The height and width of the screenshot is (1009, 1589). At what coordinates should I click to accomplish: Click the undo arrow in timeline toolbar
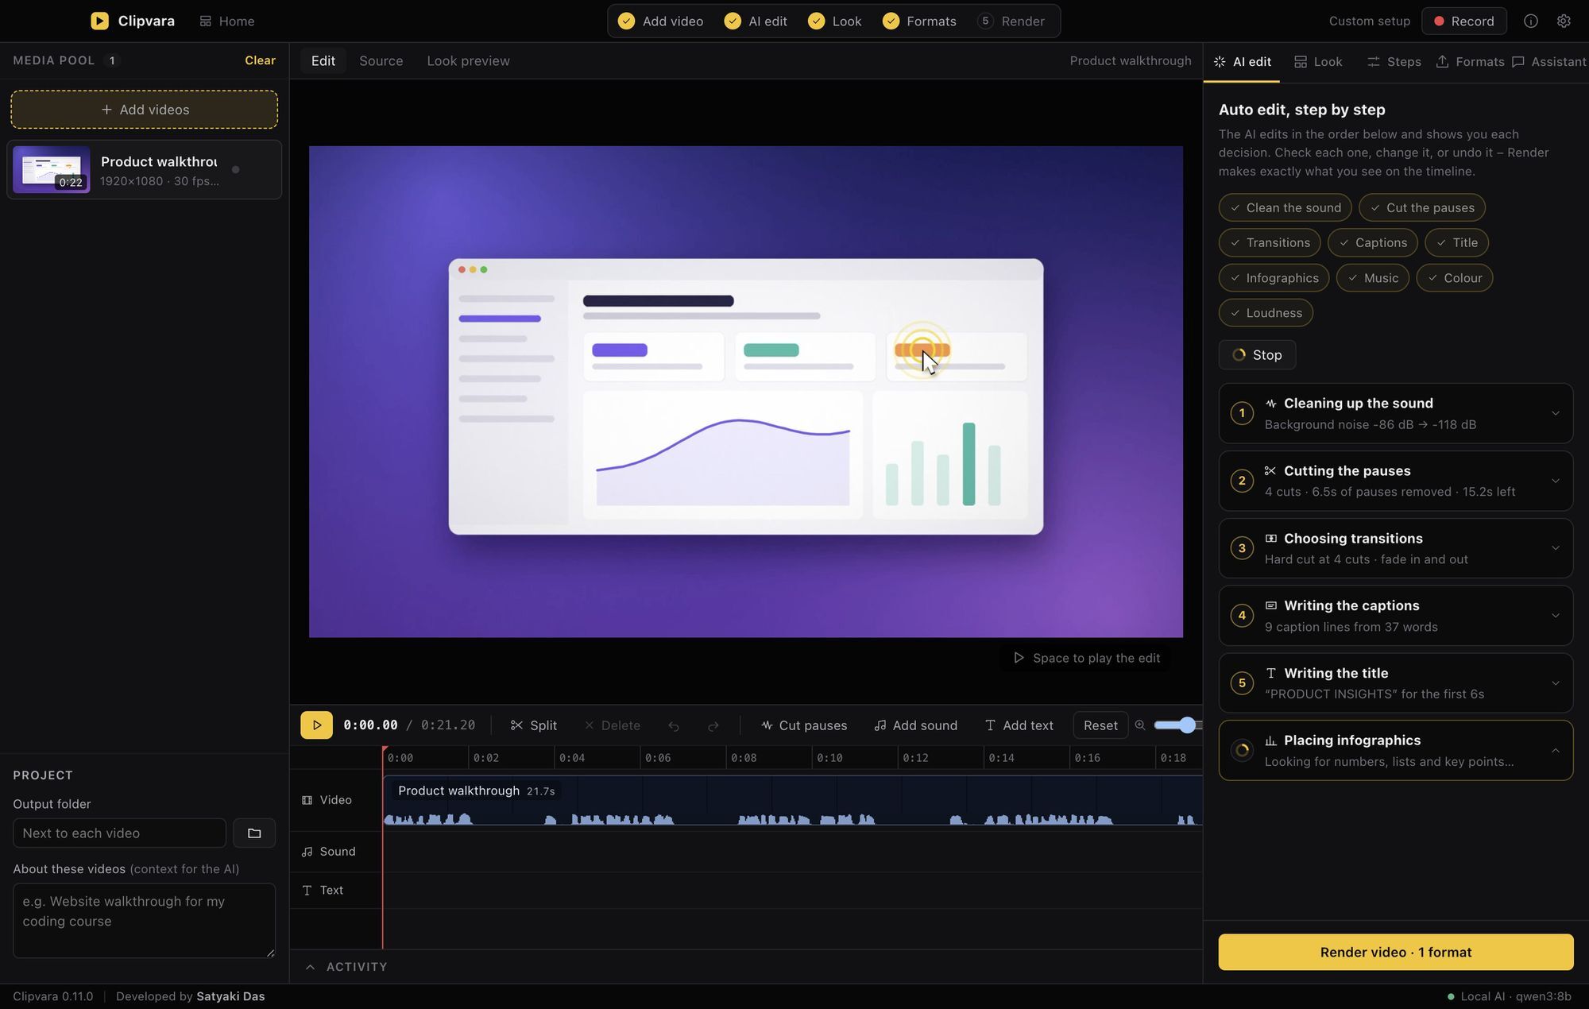(674, 725)
